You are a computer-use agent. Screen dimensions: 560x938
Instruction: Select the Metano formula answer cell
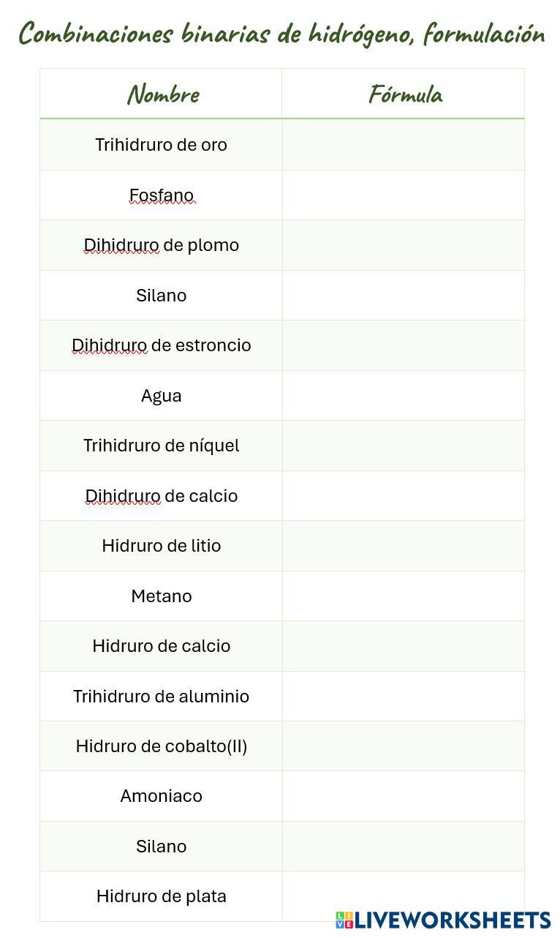click(x=404, y=596)
